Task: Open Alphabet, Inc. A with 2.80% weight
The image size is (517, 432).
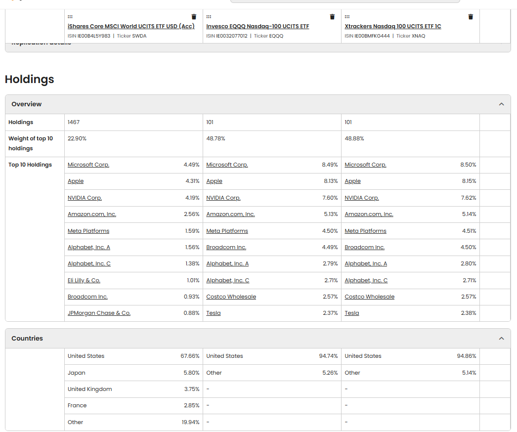Action: click(366, 264)
